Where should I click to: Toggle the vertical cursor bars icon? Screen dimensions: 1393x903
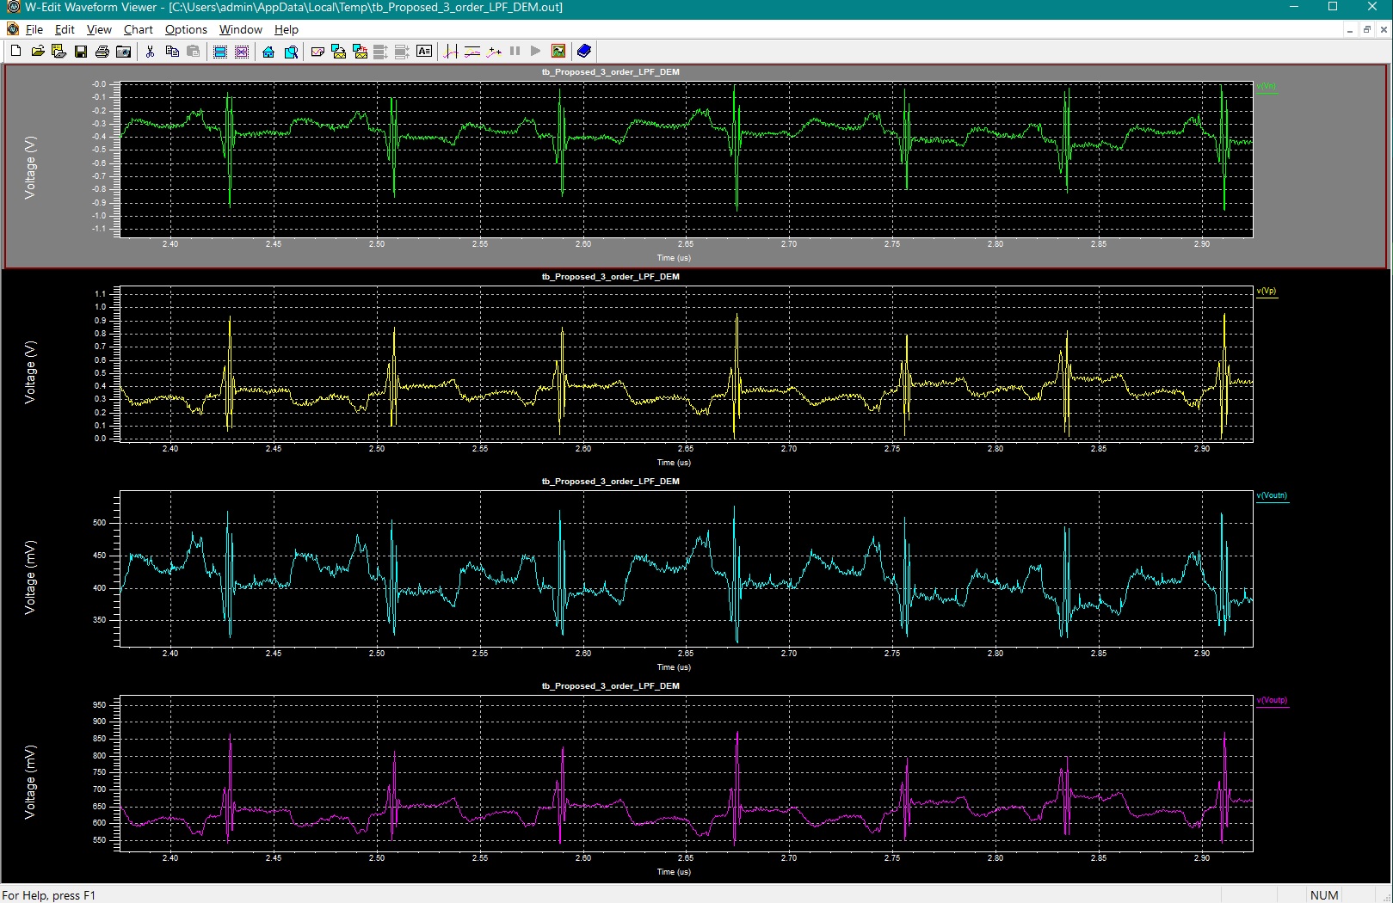point(451,52)
